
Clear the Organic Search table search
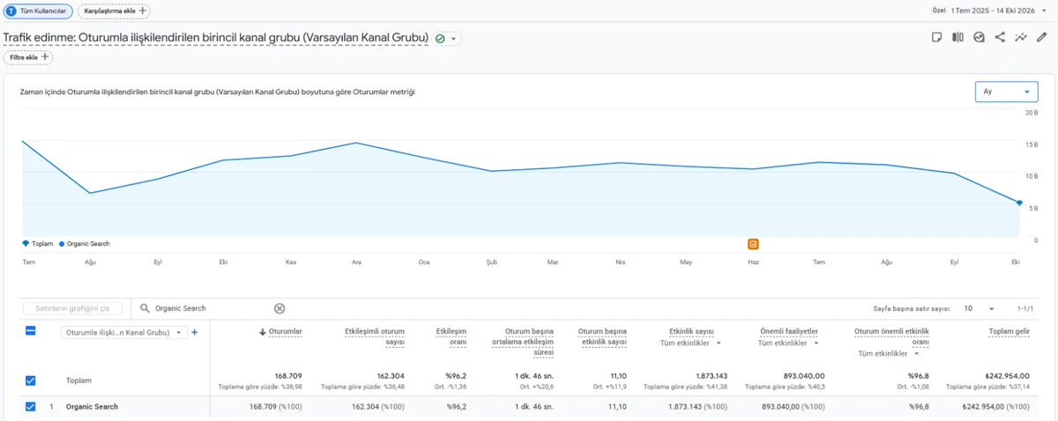click(x=279, y=308)
